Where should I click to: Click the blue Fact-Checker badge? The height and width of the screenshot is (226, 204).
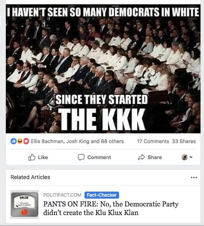[x=102, y=195]
